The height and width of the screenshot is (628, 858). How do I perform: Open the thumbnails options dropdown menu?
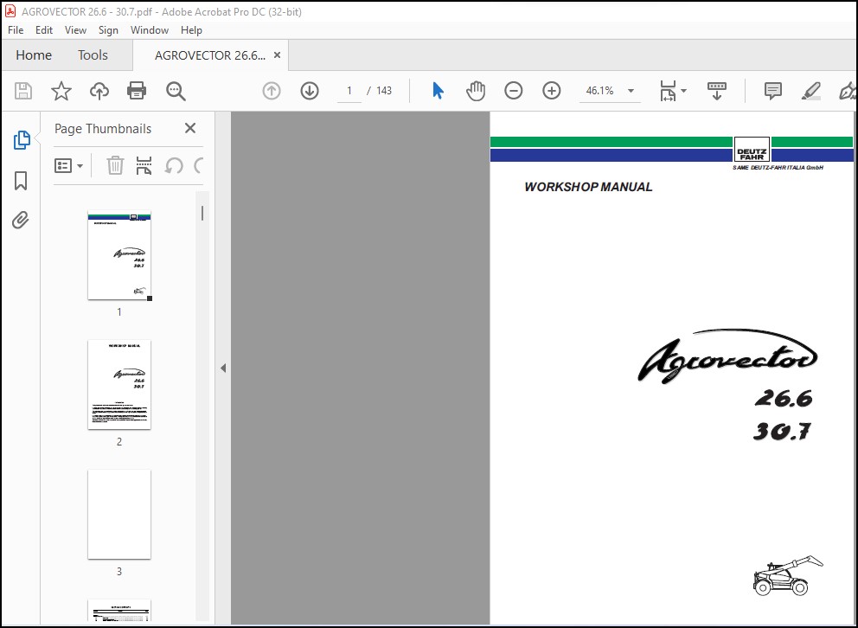(68, 165)
